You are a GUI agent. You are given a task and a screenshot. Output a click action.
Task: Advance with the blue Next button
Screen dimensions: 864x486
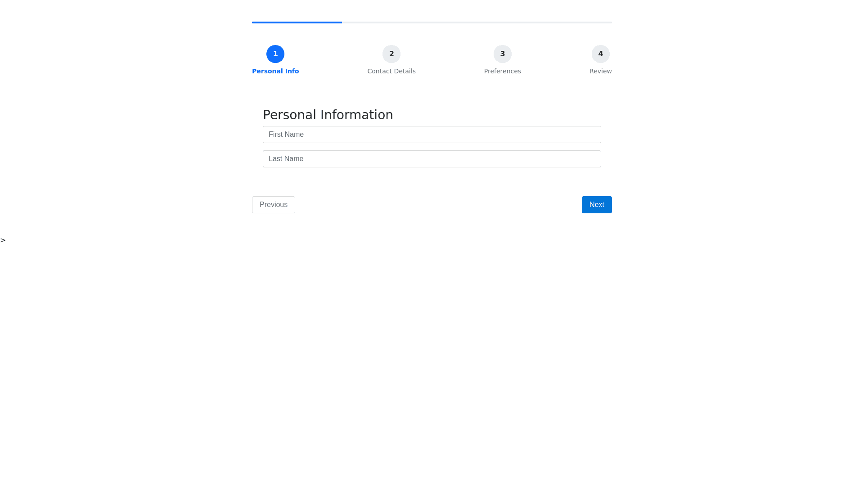pos(597,205)
